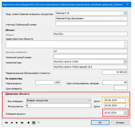Expand the Вид операции dropdown
The image size is (135, 129).
point(89,101)
